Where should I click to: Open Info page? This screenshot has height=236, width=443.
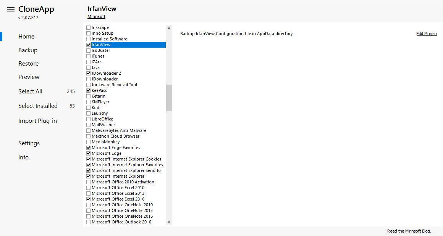(23, 157)
